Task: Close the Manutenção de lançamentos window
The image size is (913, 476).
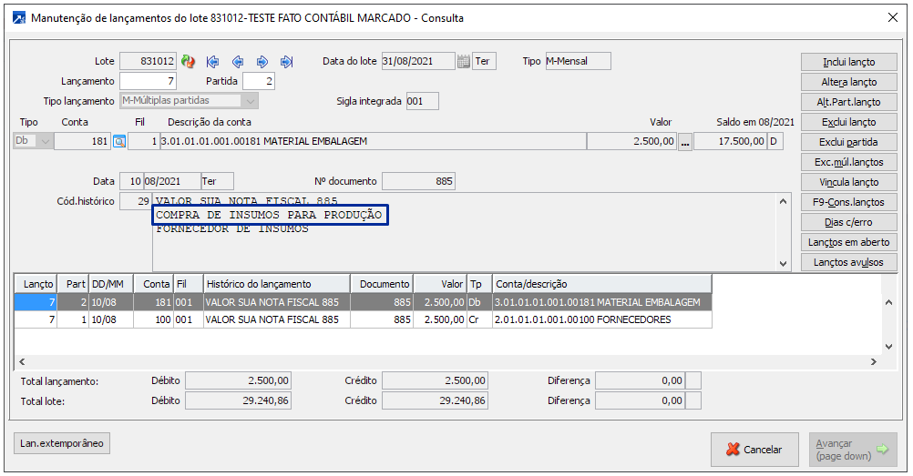Action: click(892, 18)
